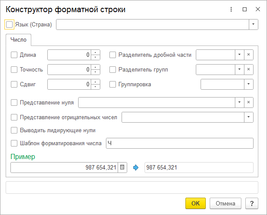
Task: Increase the Точность value
Action: point(96,67)
